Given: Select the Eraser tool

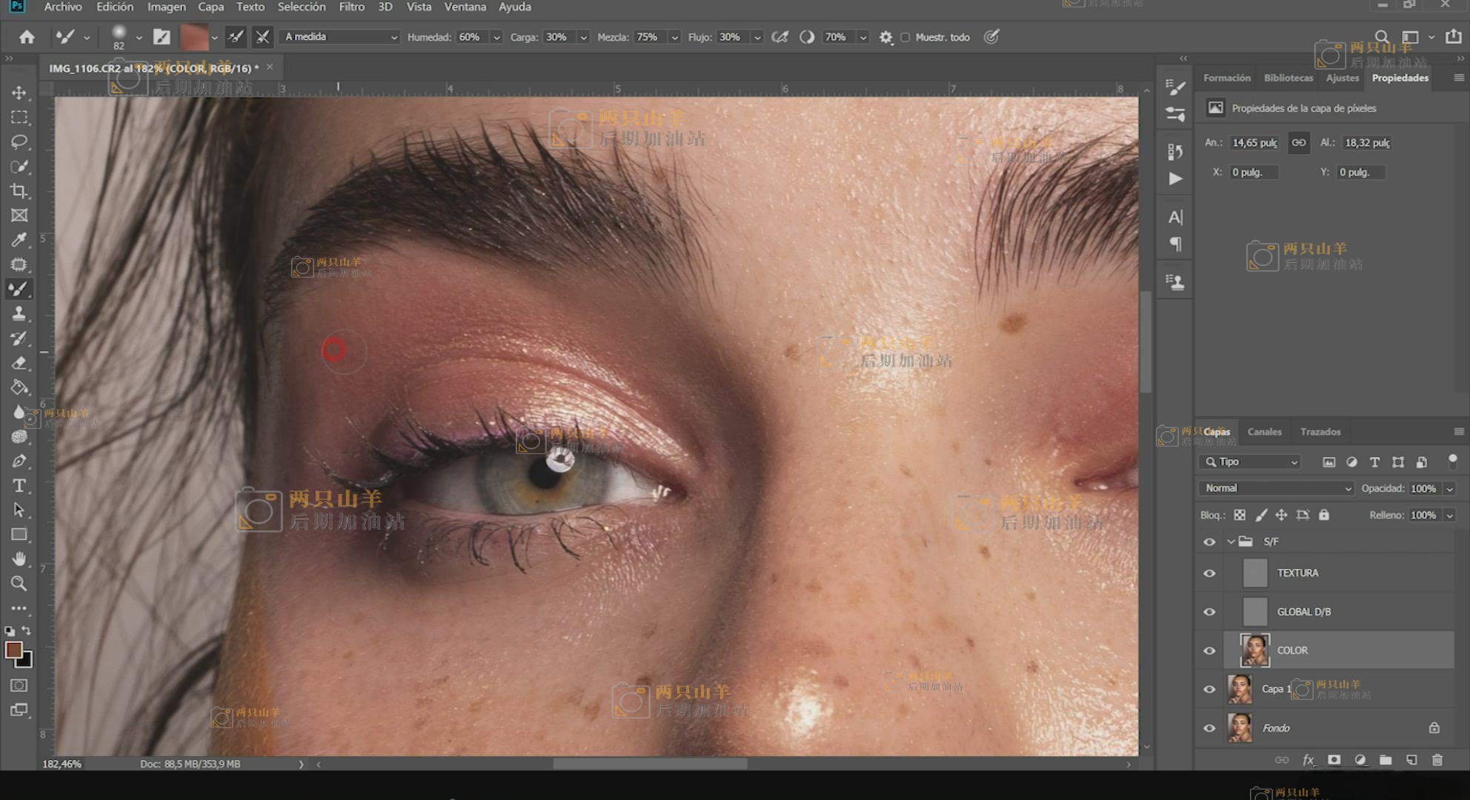Looking at the screenshot, I should (19, 363).
